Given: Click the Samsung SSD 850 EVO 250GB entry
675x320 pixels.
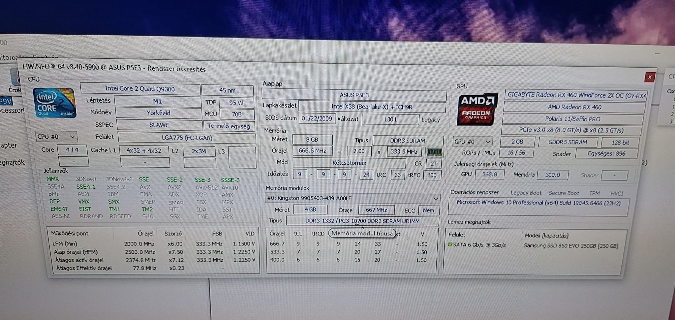Looking at the screenshot, I should [x=571, y=246].
